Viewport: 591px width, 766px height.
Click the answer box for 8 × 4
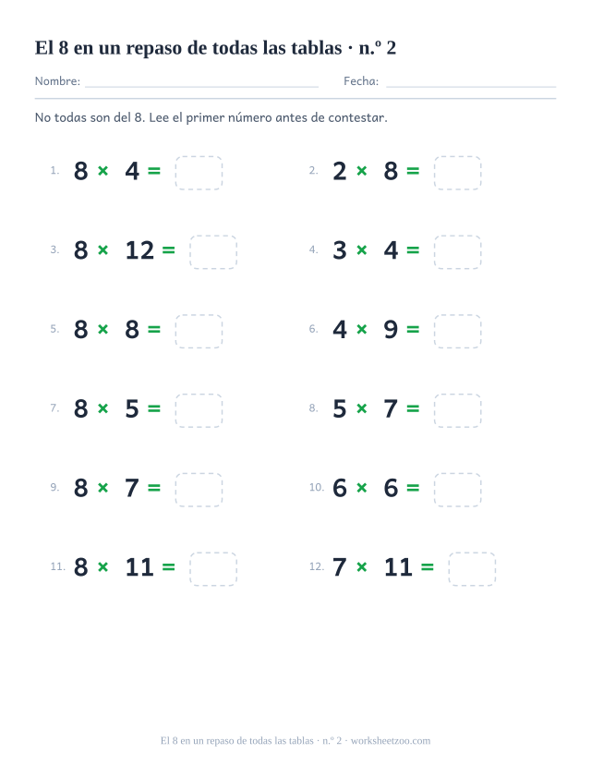199,173
